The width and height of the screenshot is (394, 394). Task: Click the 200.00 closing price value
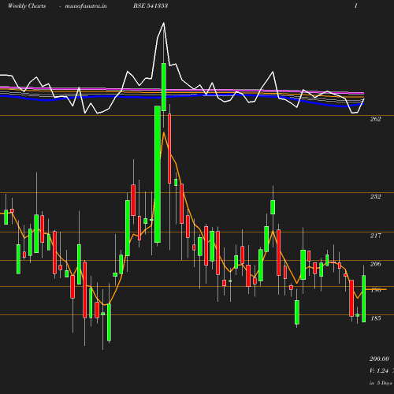379,359
